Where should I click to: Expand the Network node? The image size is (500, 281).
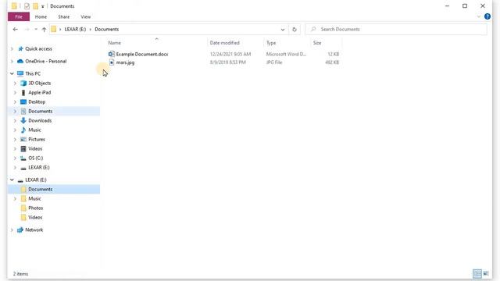click(x=12, y=229)
